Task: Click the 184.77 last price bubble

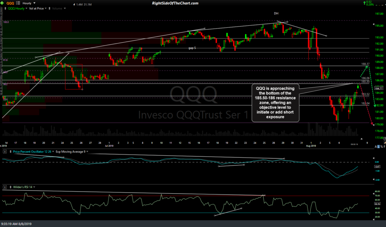Action: [x=379, y=88]
